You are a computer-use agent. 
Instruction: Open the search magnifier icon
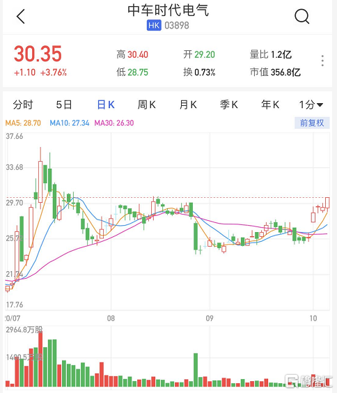point(301,17)
